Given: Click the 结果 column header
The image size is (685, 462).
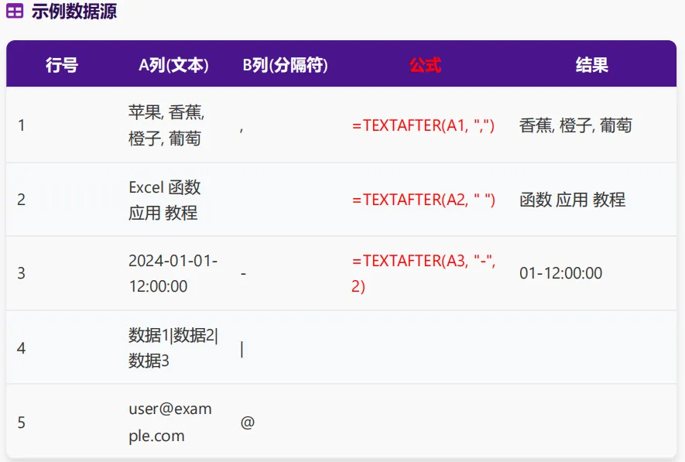Looking at the screenshot, I should [x=592, y=65].
